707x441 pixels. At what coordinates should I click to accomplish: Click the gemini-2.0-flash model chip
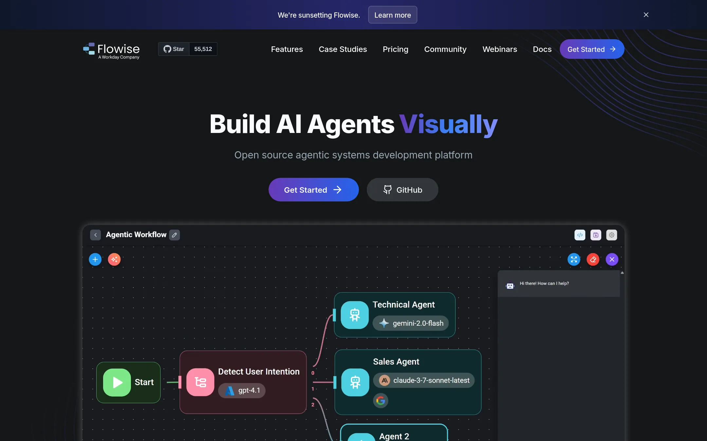410,323
